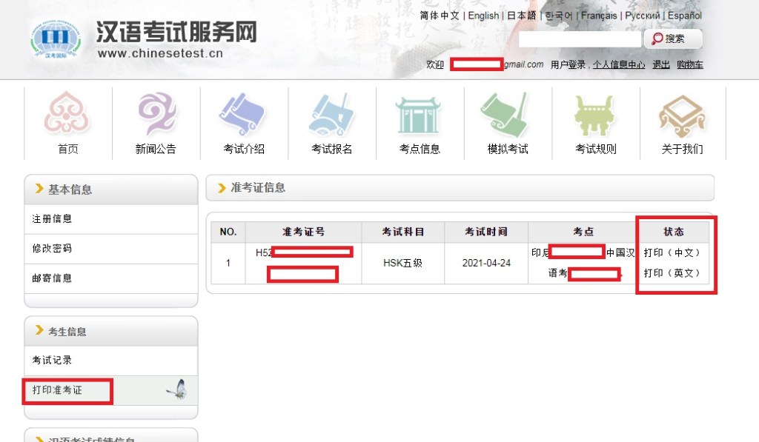The image size is (759, 442).
Task: Click 打印（中文） print link
Action: coord(672,252)
